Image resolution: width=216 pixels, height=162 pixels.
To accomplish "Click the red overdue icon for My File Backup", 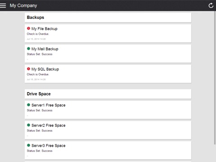I will pyautogui.click(x=28, y=28).
